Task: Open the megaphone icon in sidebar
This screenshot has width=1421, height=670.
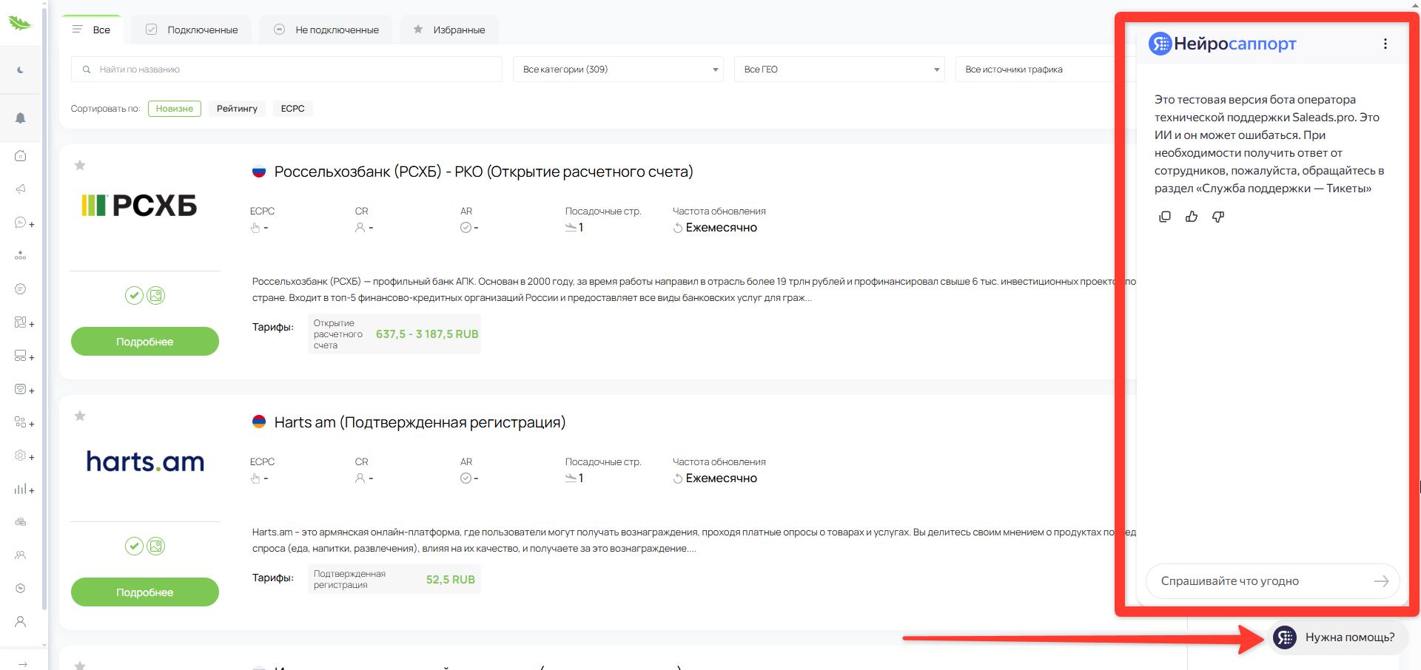Action: tap(21, 189)
